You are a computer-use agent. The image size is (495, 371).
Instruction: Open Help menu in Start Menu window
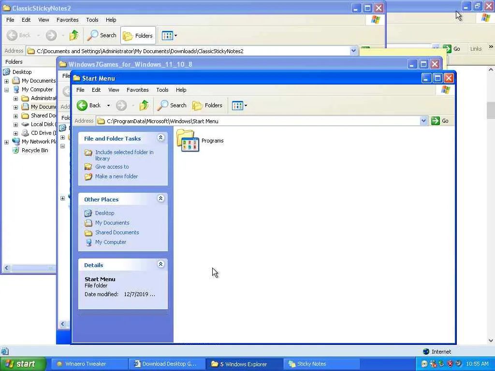pyautogui.click(x=181, y=90)
